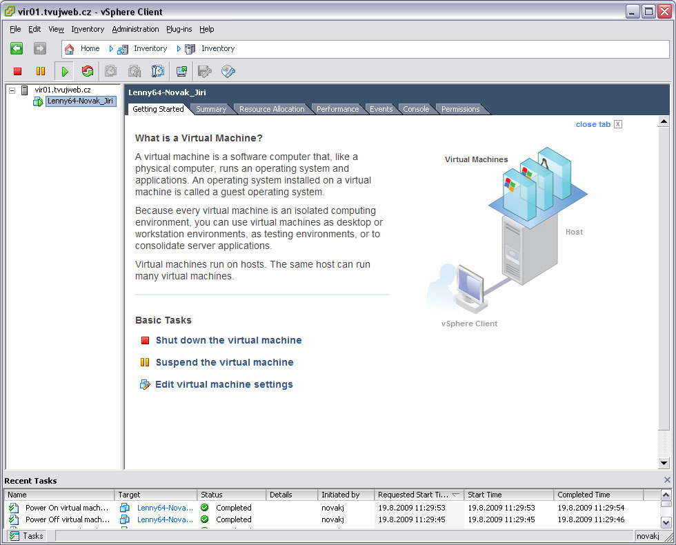The image size is (676, 545).
Task: Click Shut down the virtual machine link
Action: [228, 340]
